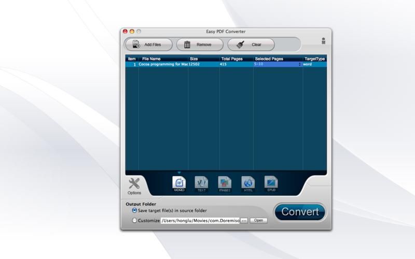Select the Word output format icon
This screenshot has width=415, height=259.
(179, 184)
